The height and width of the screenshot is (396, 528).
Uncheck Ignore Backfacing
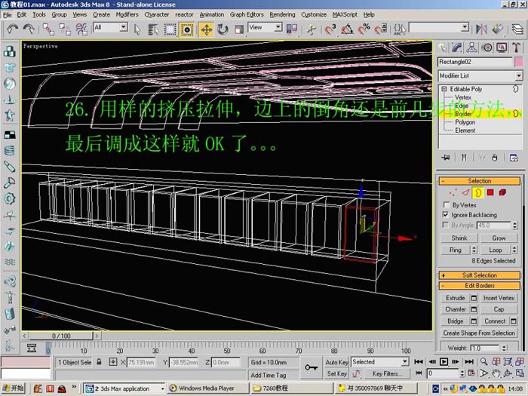point(446,215)
